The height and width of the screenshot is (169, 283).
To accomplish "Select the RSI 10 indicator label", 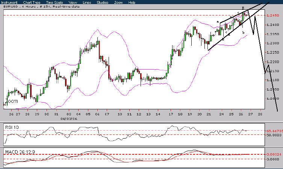I will [x=11, y=127].
